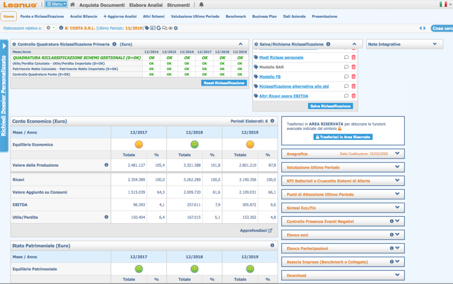The image size is (453, 284).
Task: Toggle the eye icon beside company name
Action: point(170,28)
